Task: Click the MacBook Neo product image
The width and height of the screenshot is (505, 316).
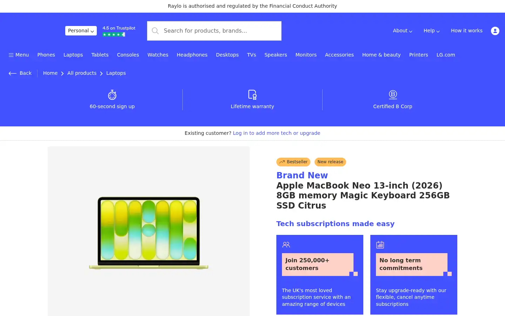Action: pyautogui.click(x=149, y=233)
